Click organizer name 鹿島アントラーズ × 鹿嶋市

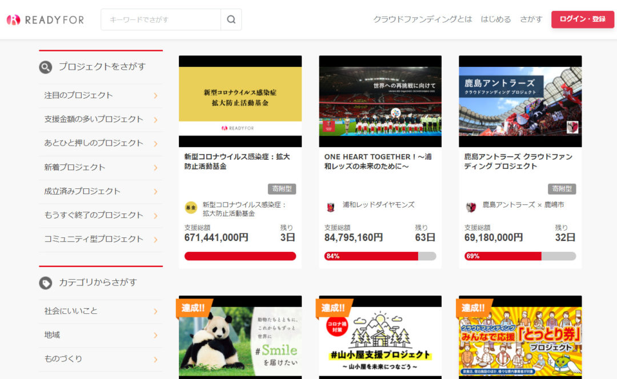coord(523,205)
